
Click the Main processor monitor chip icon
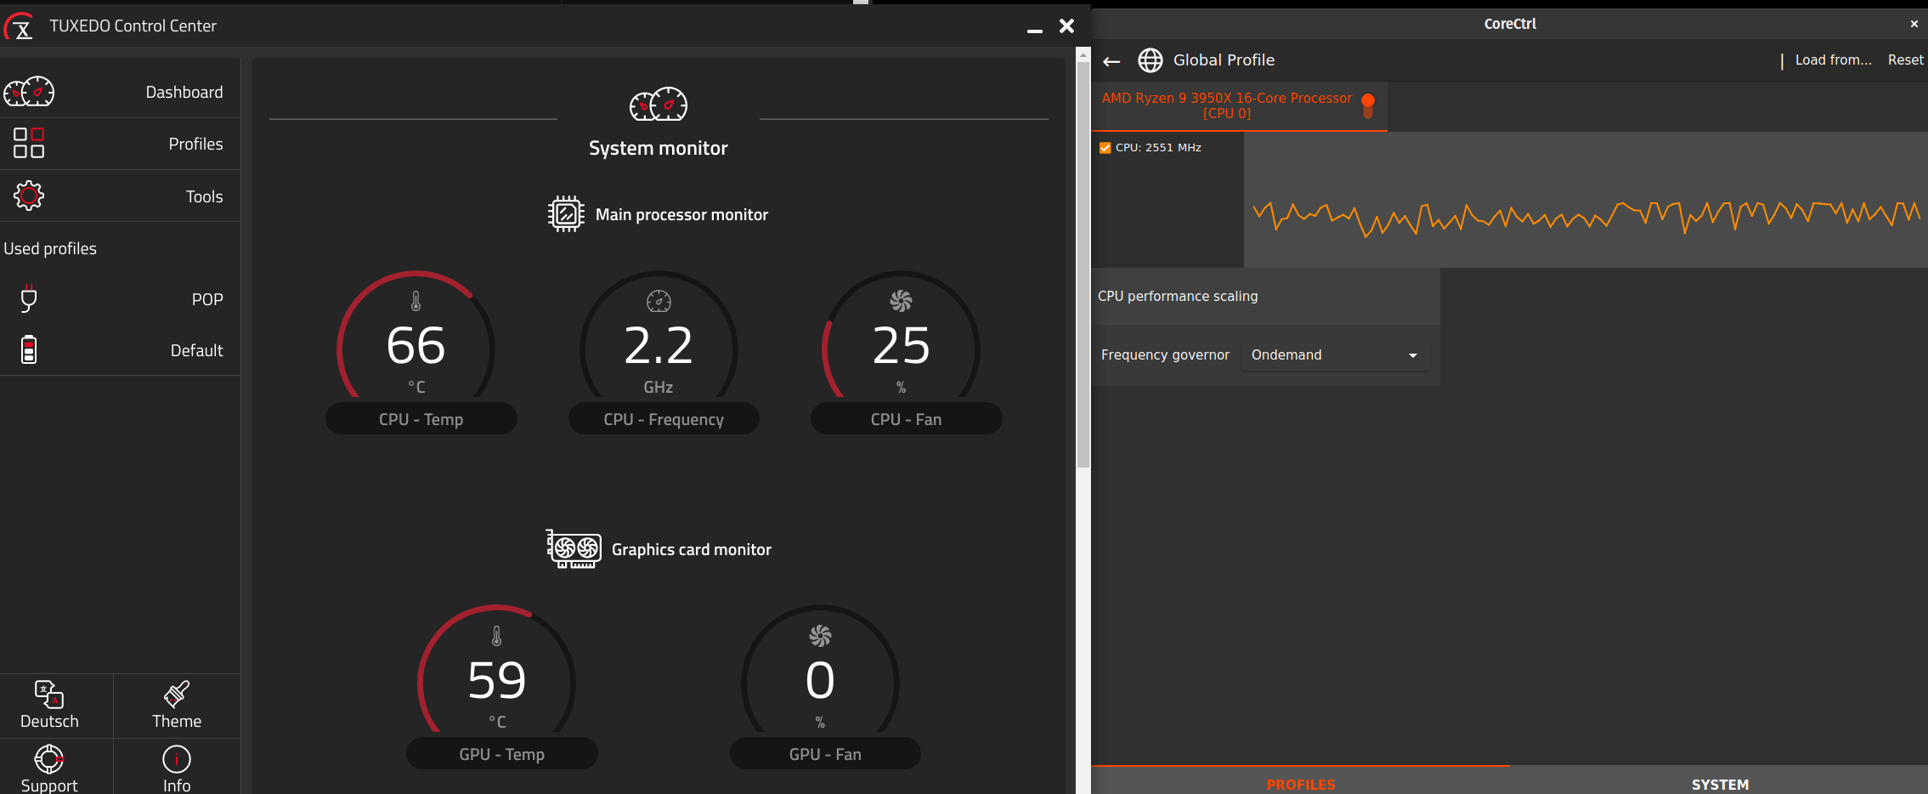pyautogui.click(x=565, y=213)
